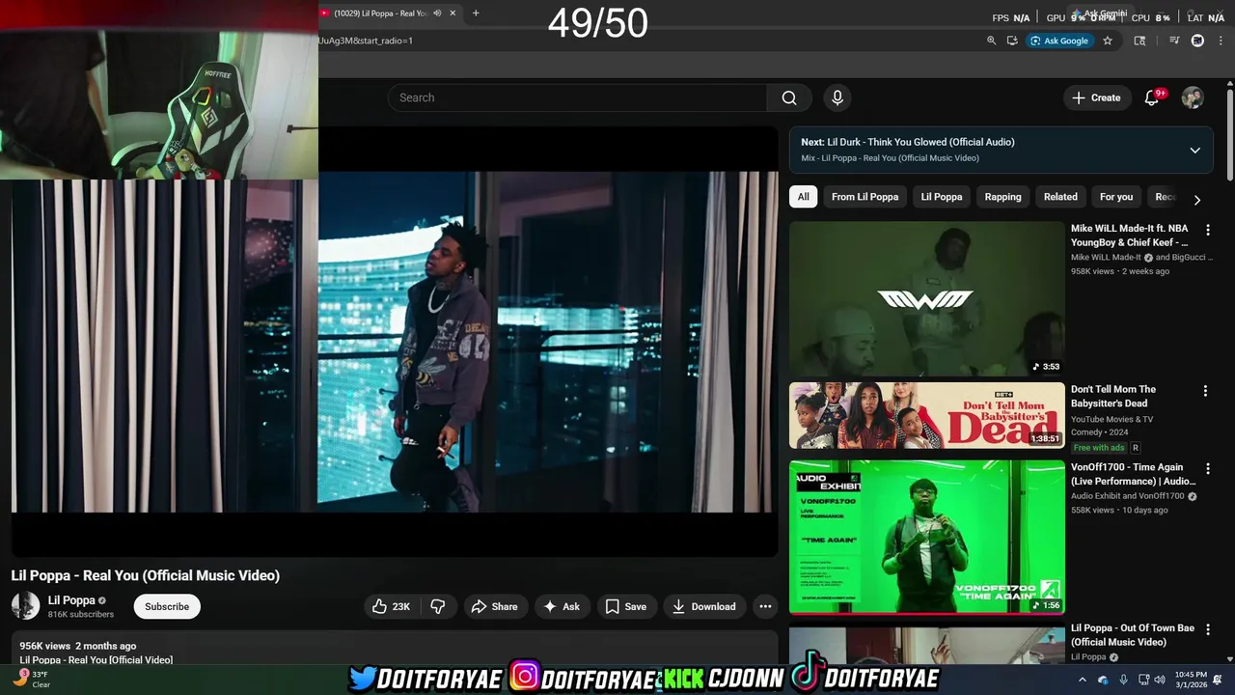Open browser media controls icon
The image size is (1235, 695).
tap(1174, 41)
